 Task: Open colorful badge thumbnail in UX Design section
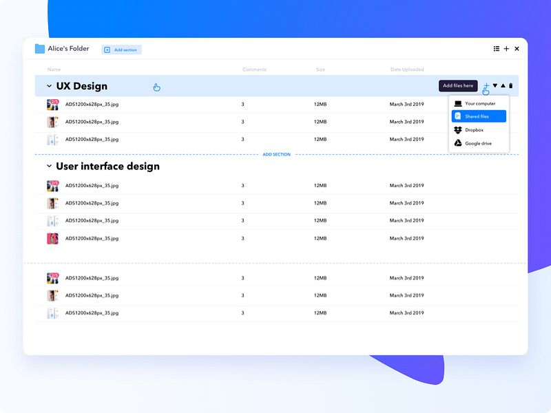click(x=53, y=105)
